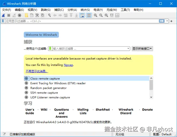Screen dimensions: 177x137
Task: Select SSH remote capture interface
Action: (x=87, y=93)
